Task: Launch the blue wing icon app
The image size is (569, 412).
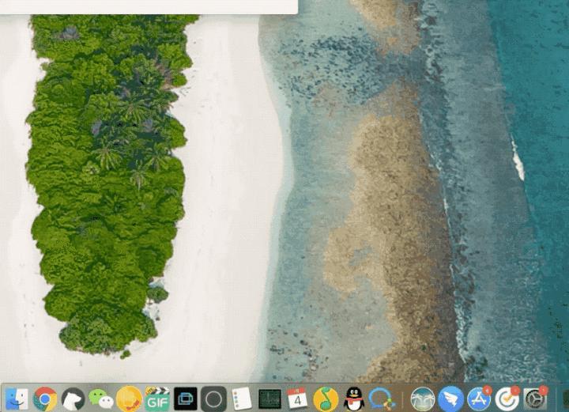Action: [450, 399]
